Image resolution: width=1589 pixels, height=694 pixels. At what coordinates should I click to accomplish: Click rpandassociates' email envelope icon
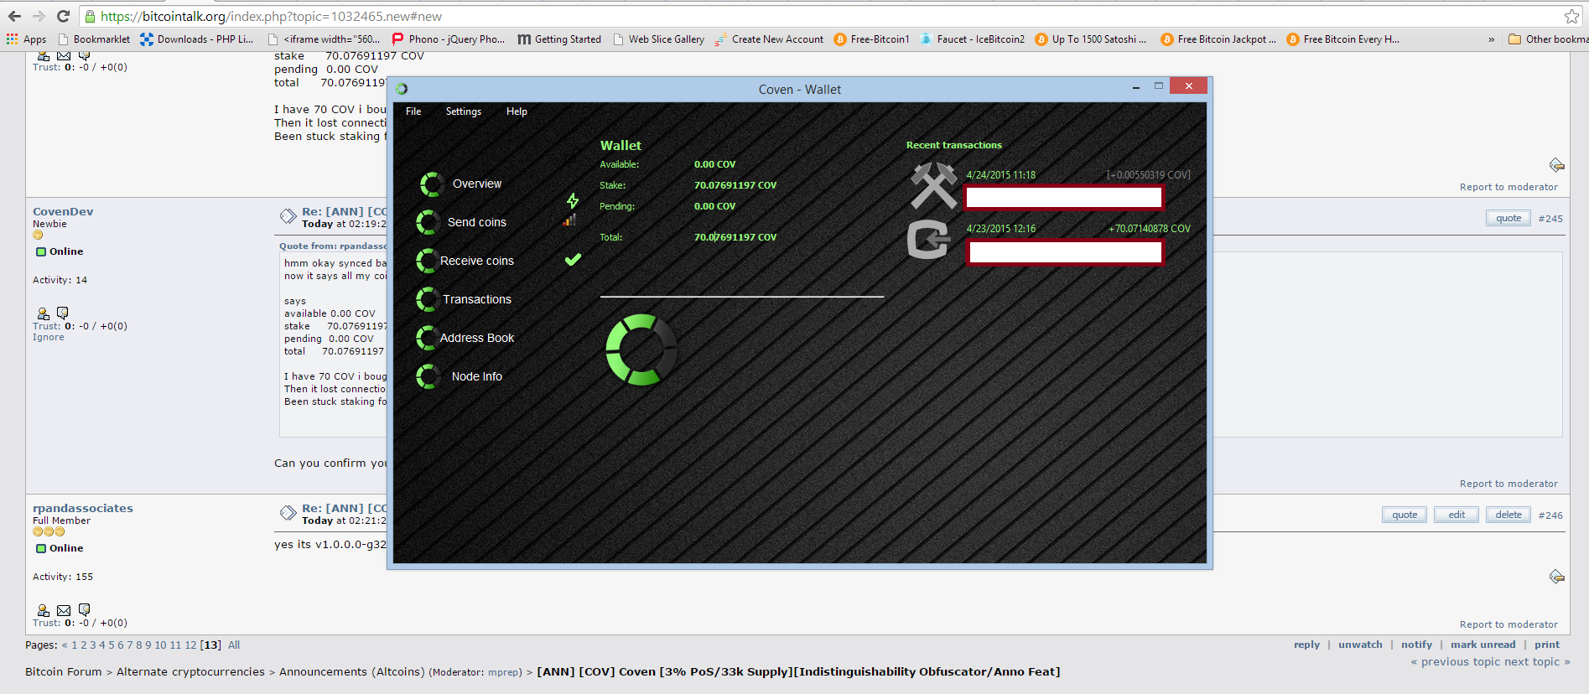[64, 610]
